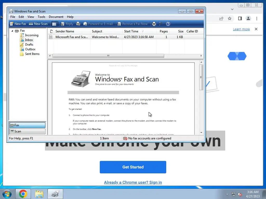The height and width of the screenshot is (199, 266).
Task: Select the Outbox folder
Action: 30,49
